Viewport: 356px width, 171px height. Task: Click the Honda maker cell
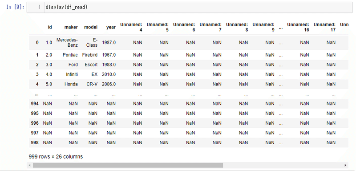point(71,84)
